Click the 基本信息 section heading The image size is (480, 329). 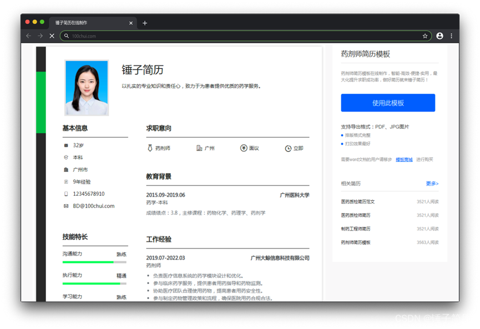pyautogui.click(x=75, y=128)
